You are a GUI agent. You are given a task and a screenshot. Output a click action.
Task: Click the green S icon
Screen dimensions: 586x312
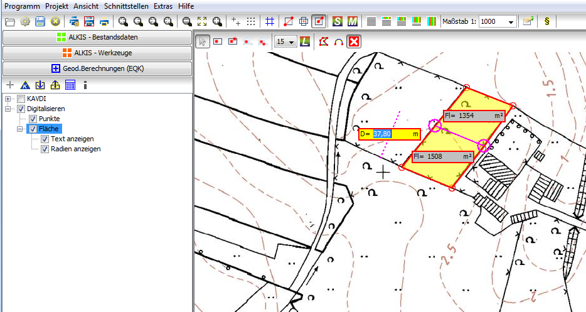(x=338, y=22)
